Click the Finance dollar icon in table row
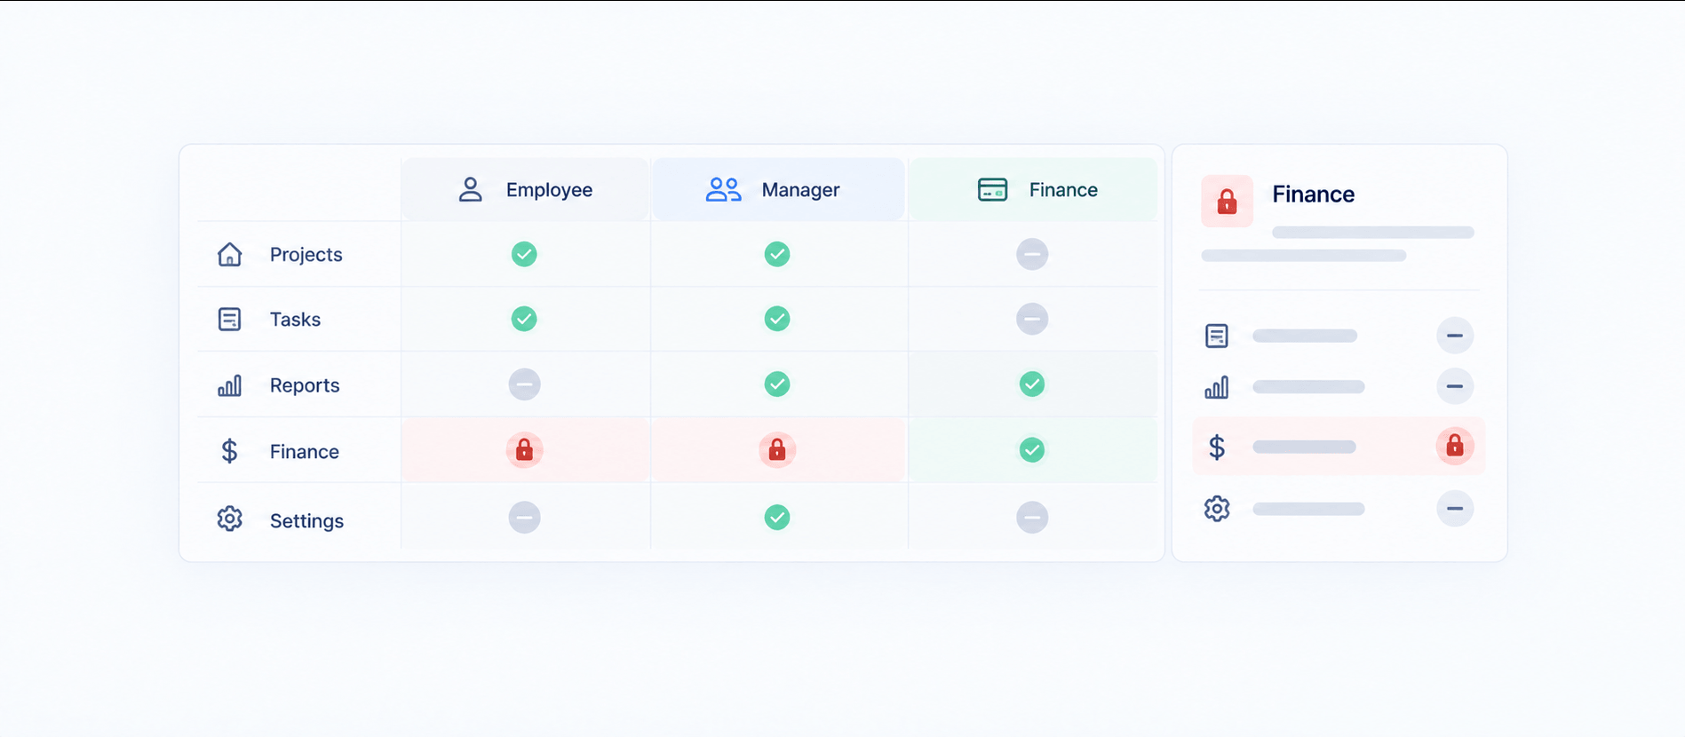 point(229,451)
